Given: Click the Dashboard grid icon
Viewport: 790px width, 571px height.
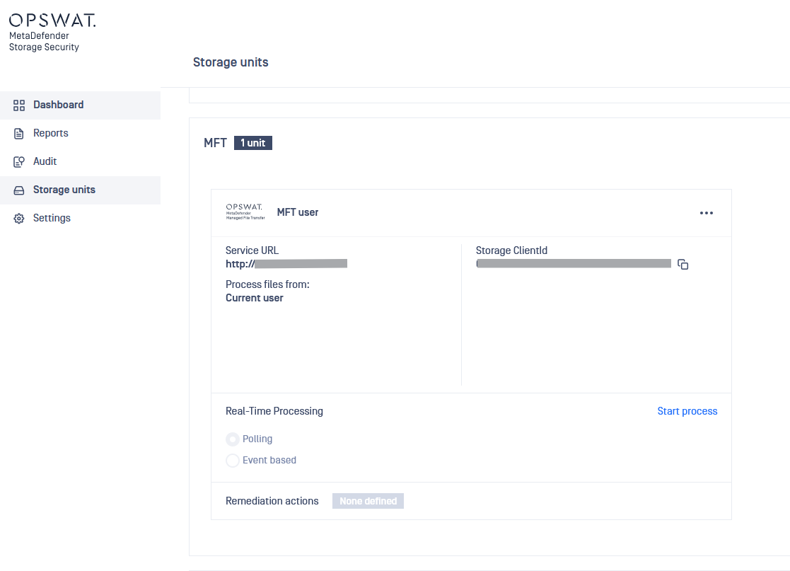Looking at the screenshot, I should (x=19, y=105).
